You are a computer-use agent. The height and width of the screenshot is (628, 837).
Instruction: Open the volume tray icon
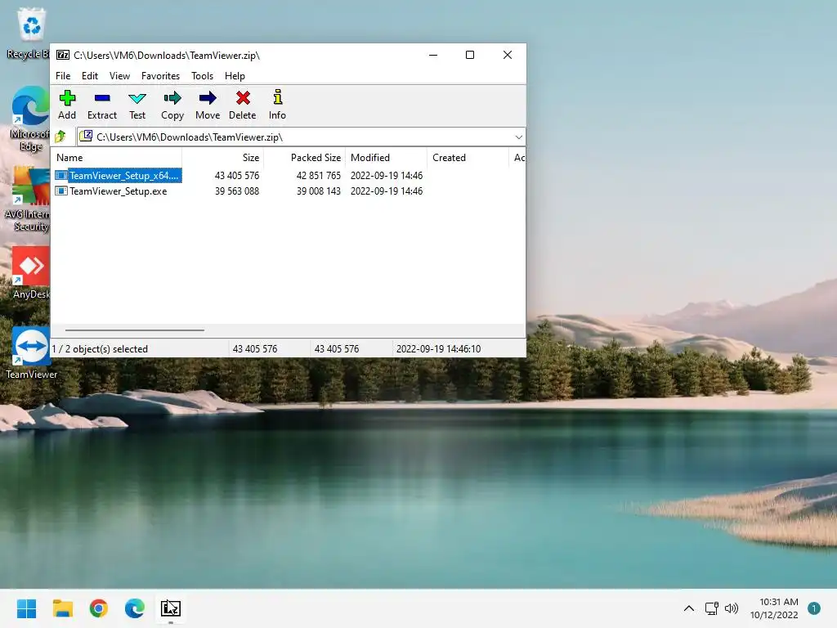pos(732,608)
